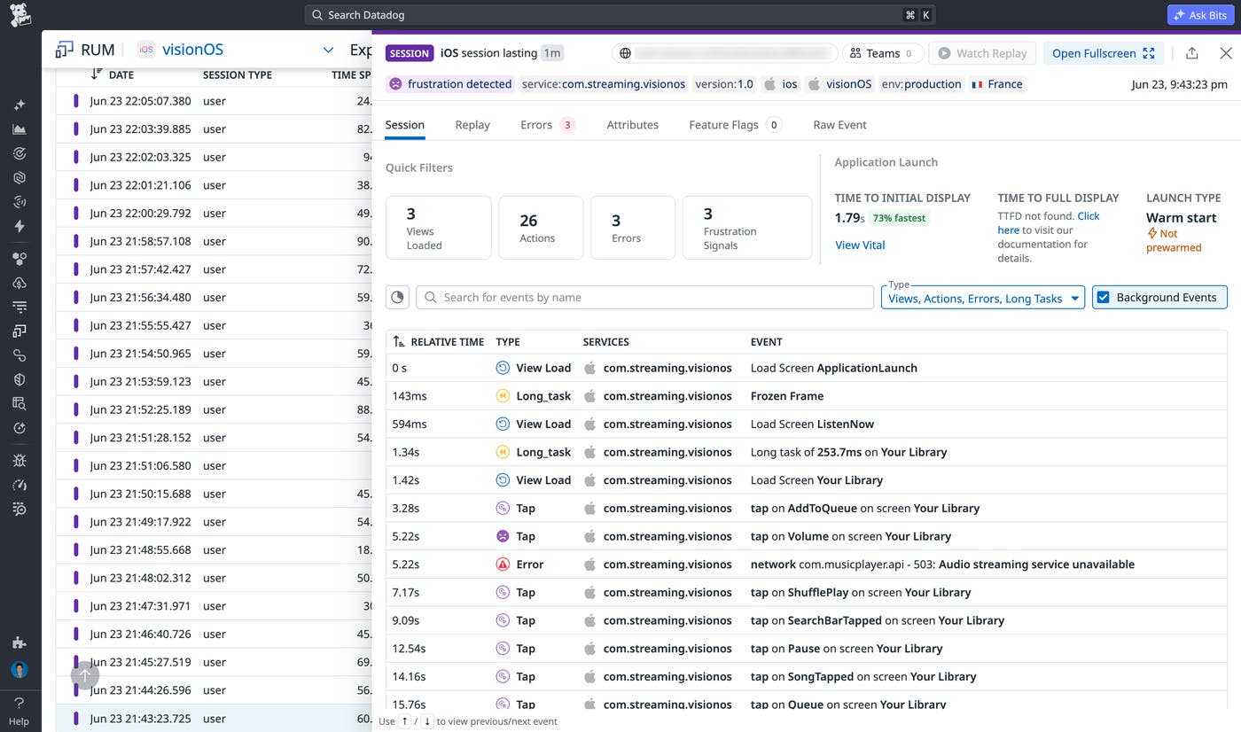1241x732 pixels.
Task: Open the bug icon in the sidebar
Action: pyautogui.click(x=20, y=461)
